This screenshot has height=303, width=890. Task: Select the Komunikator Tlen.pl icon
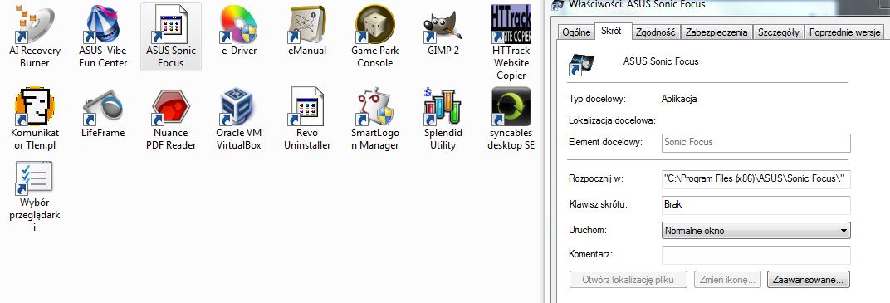35,107
